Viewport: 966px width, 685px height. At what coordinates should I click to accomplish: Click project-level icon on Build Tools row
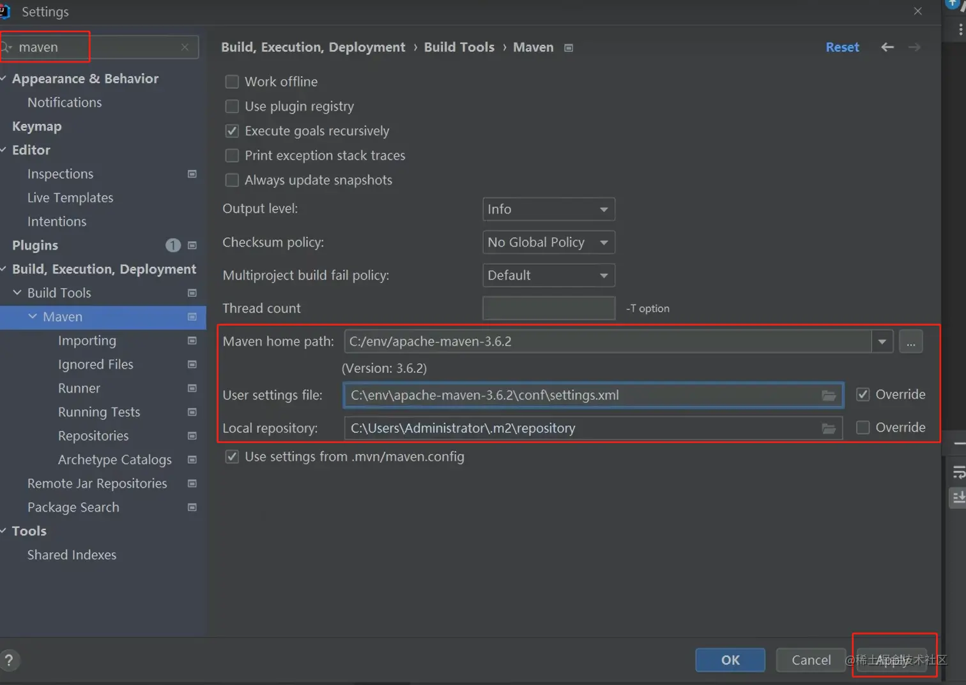click(192, 293)
